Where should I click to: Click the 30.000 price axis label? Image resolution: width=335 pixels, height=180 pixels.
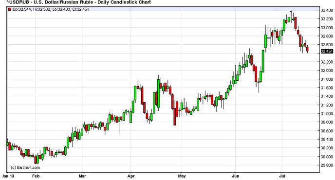click(327, 157)
